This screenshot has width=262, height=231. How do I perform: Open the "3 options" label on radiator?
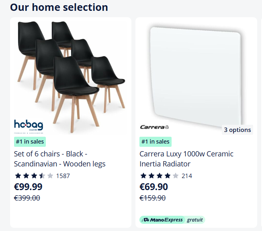coord(237,130)
